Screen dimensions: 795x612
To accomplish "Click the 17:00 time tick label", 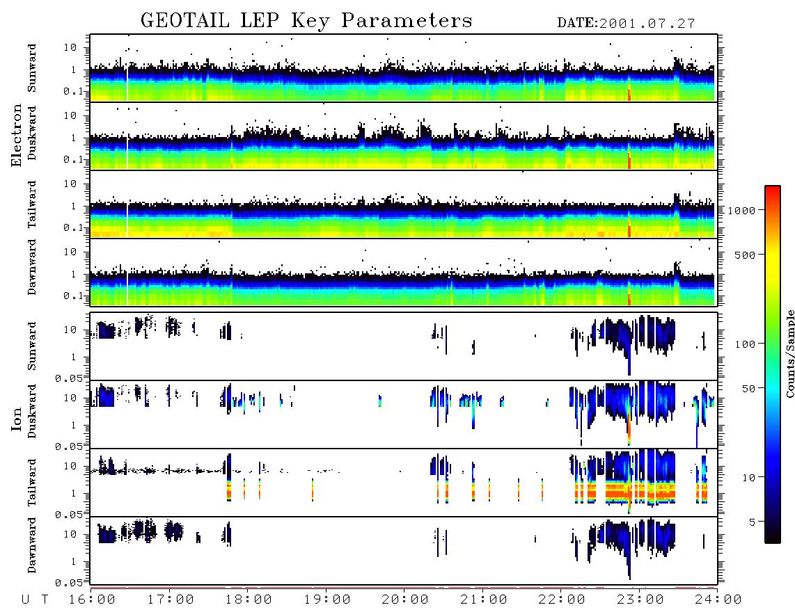I will pyautogui.click(x=171, y=600).
